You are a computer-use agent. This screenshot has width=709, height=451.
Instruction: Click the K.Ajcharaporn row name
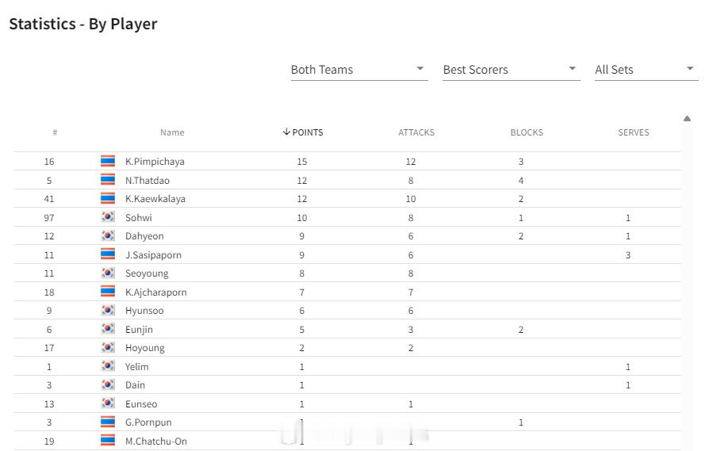click(x=155, y=292)
